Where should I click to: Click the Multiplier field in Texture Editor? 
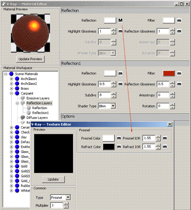pos(56,205)
